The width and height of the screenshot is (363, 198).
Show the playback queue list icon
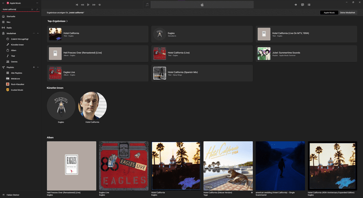click(x=309, y=5)
